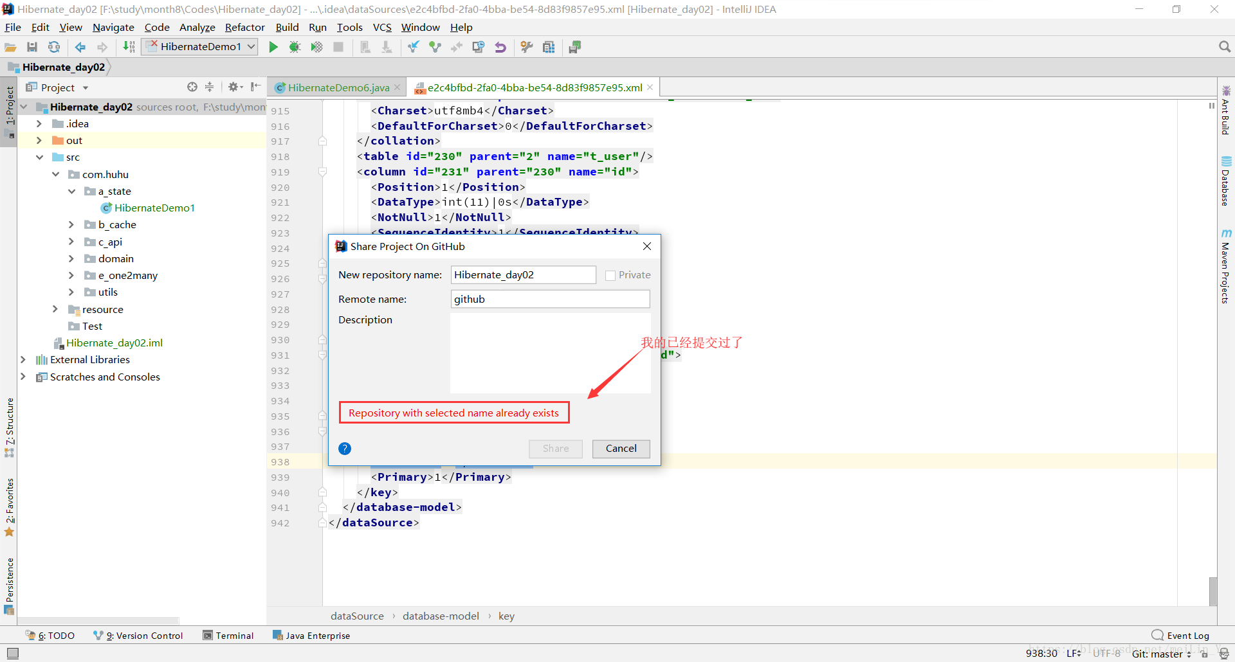Click the editor vertical scrollbar thumb
Screen dimensions: 1235x662
1212,591
